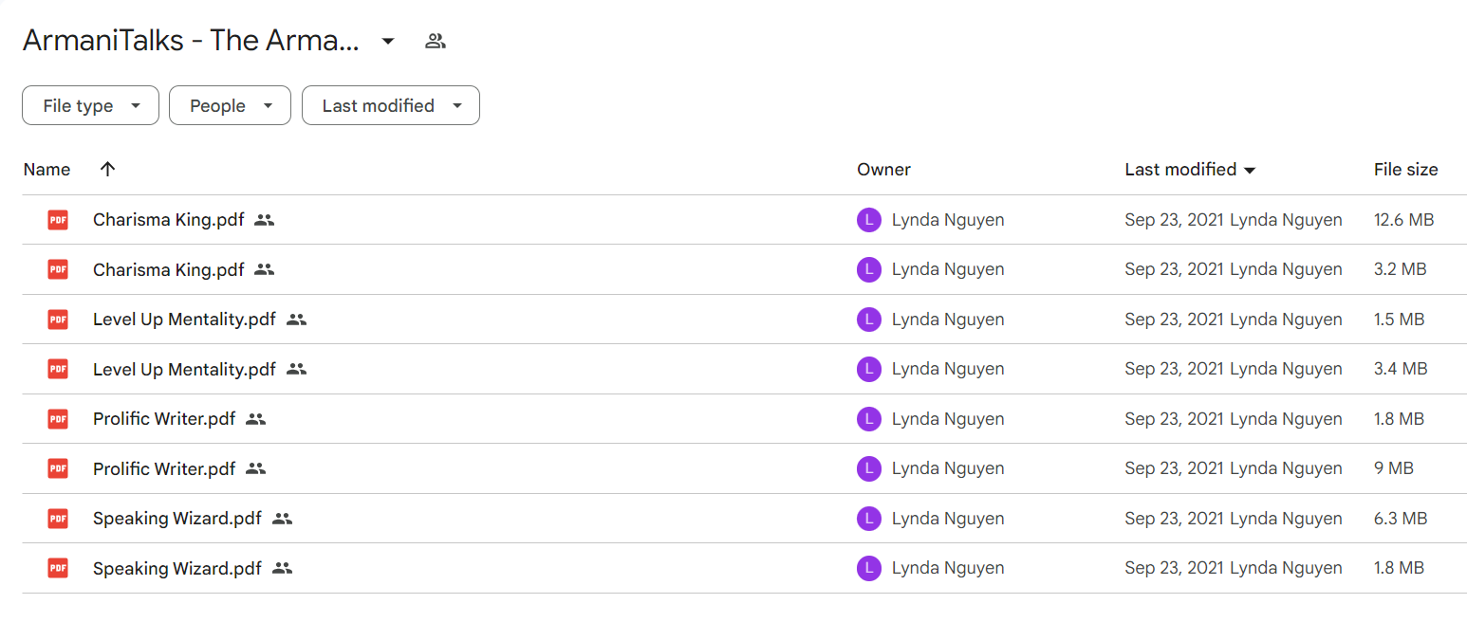The width and height of the screenshot is (1467, 622).
Task: Click the shared icon beside the 1.8 MB Prolific Writer.pdf
Action: click(256, 419)
